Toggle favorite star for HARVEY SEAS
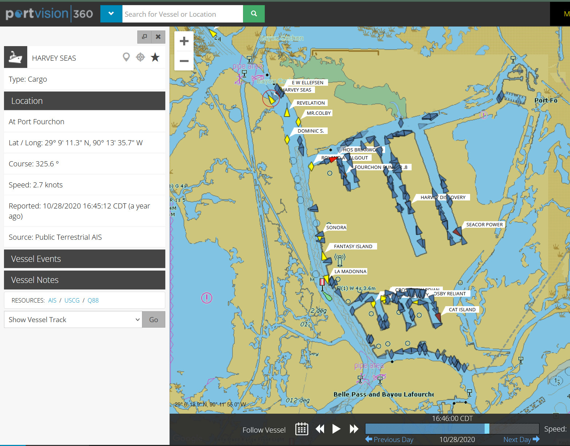This screenshot has width=570, height=446. [x=155, y=57]
